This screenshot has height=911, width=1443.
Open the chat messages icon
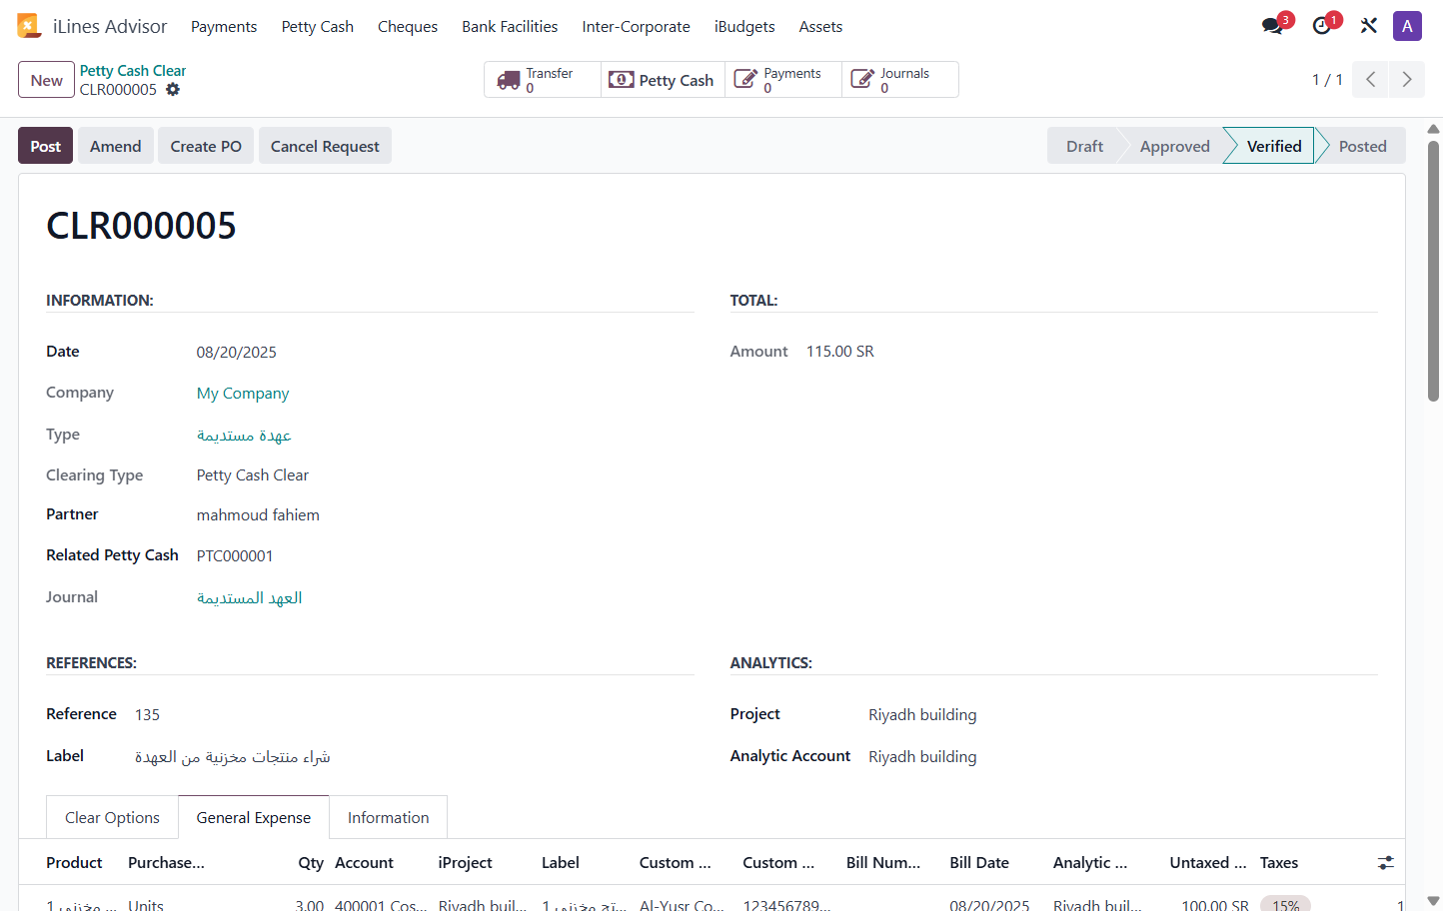[1273, 26]
